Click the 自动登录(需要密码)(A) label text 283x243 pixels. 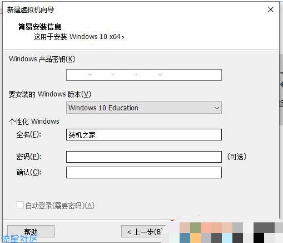tap(60, 206)
